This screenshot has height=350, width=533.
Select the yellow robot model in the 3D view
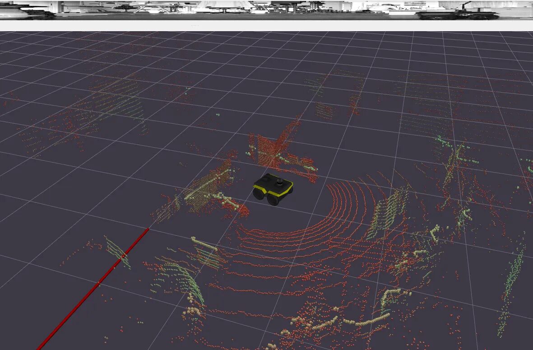[273, 189]
